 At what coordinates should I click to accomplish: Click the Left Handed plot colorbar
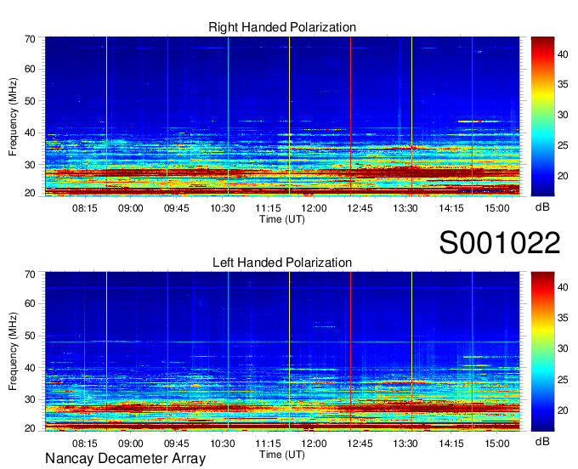pos(542,351)
